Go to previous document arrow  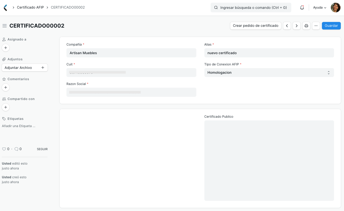tap(287, 26)
